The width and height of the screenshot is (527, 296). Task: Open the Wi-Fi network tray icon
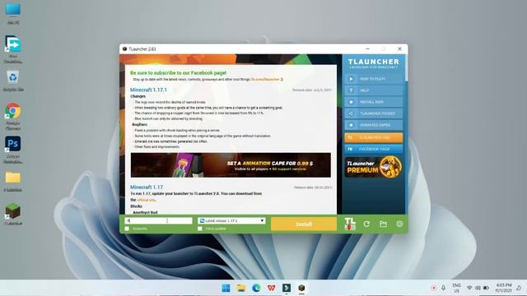click(469, 288)
